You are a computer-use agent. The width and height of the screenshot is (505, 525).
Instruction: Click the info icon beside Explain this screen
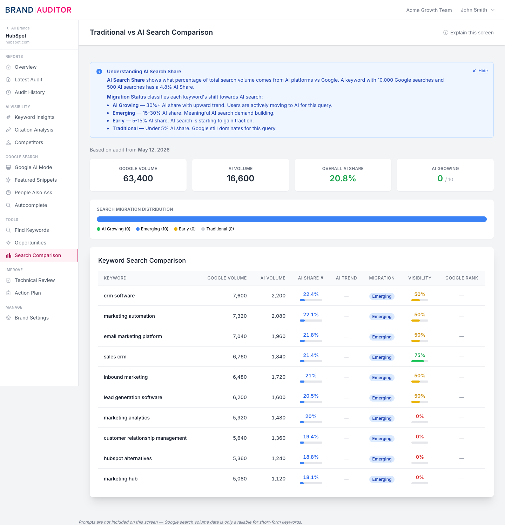[446, 33]
